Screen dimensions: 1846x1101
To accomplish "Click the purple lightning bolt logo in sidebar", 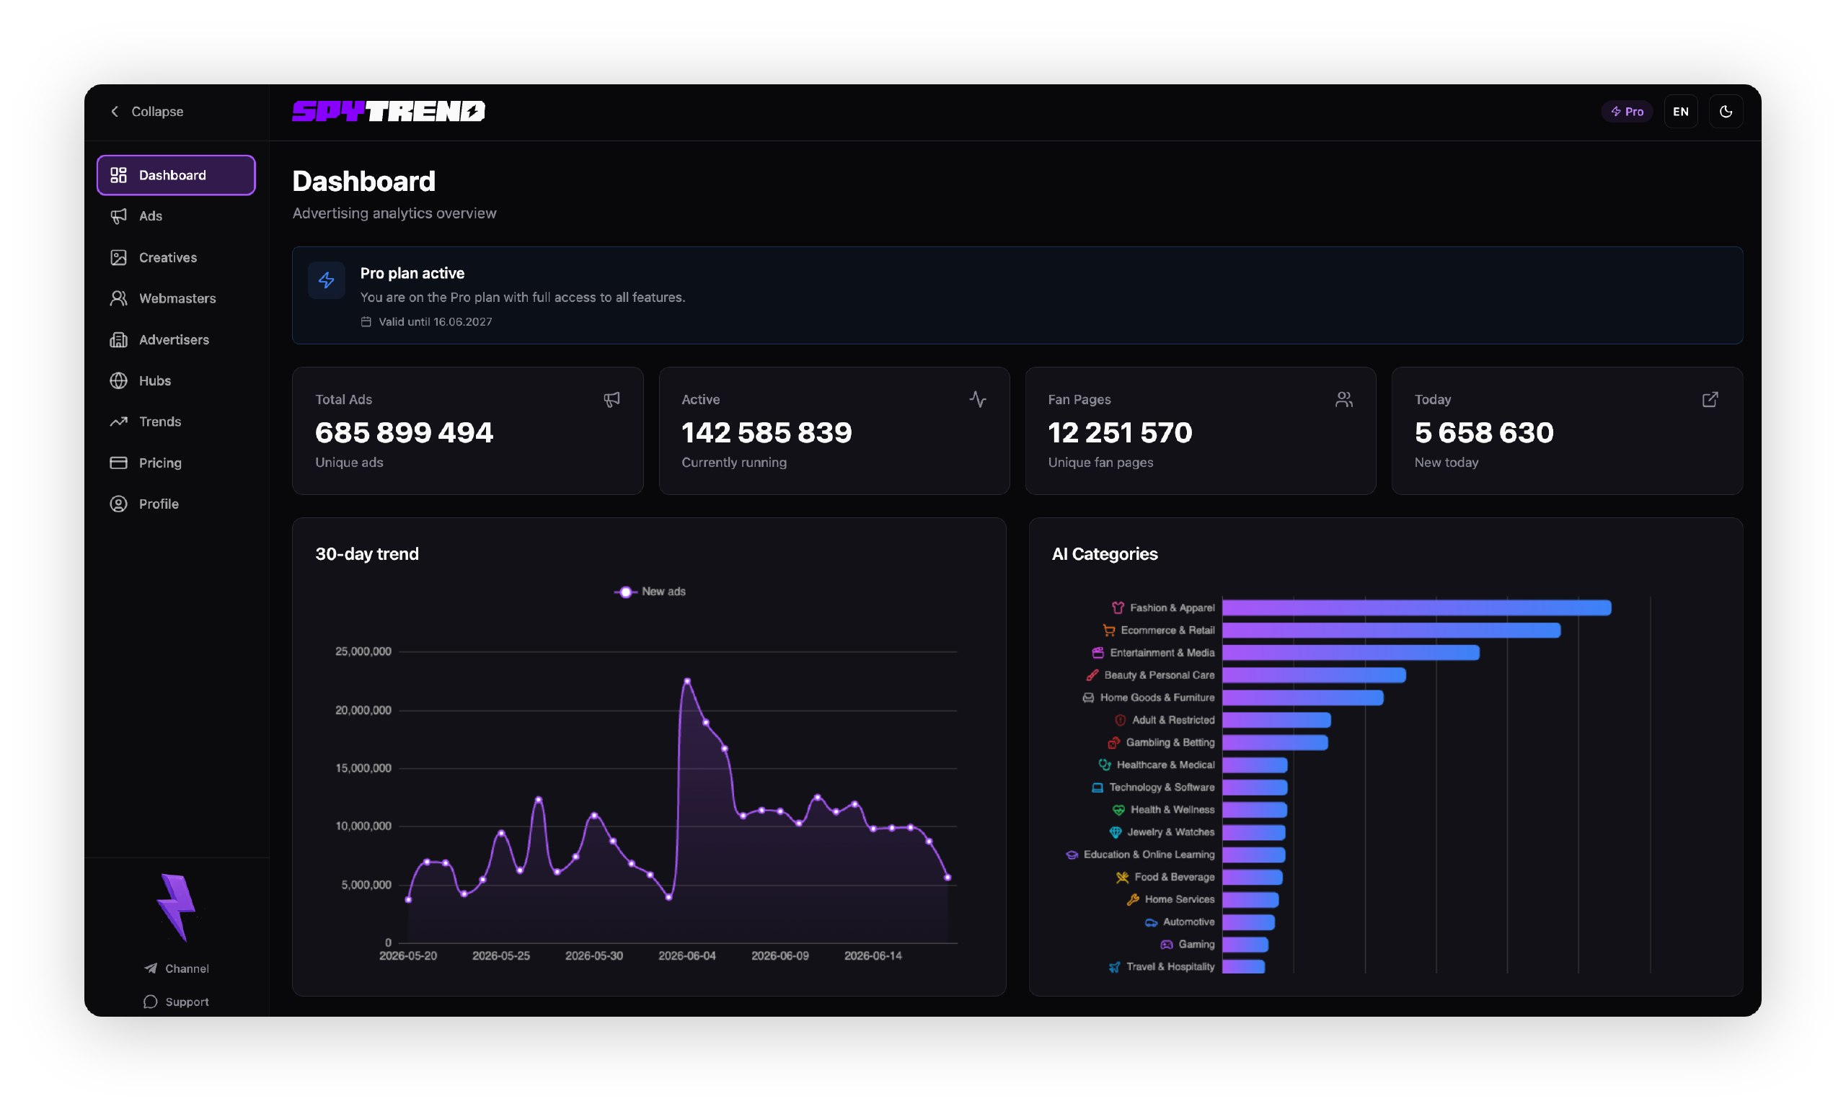I will (176, 907).
